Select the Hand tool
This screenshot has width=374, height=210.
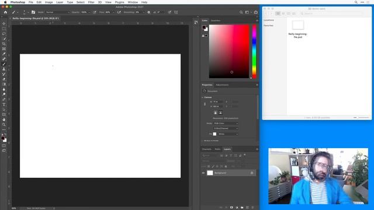pyautogui.click(x=4, y=120)
